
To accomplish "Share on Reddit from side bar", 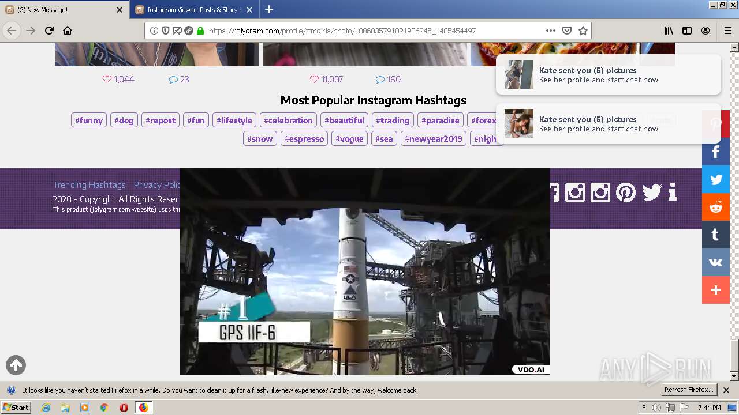I will point(716,207).
